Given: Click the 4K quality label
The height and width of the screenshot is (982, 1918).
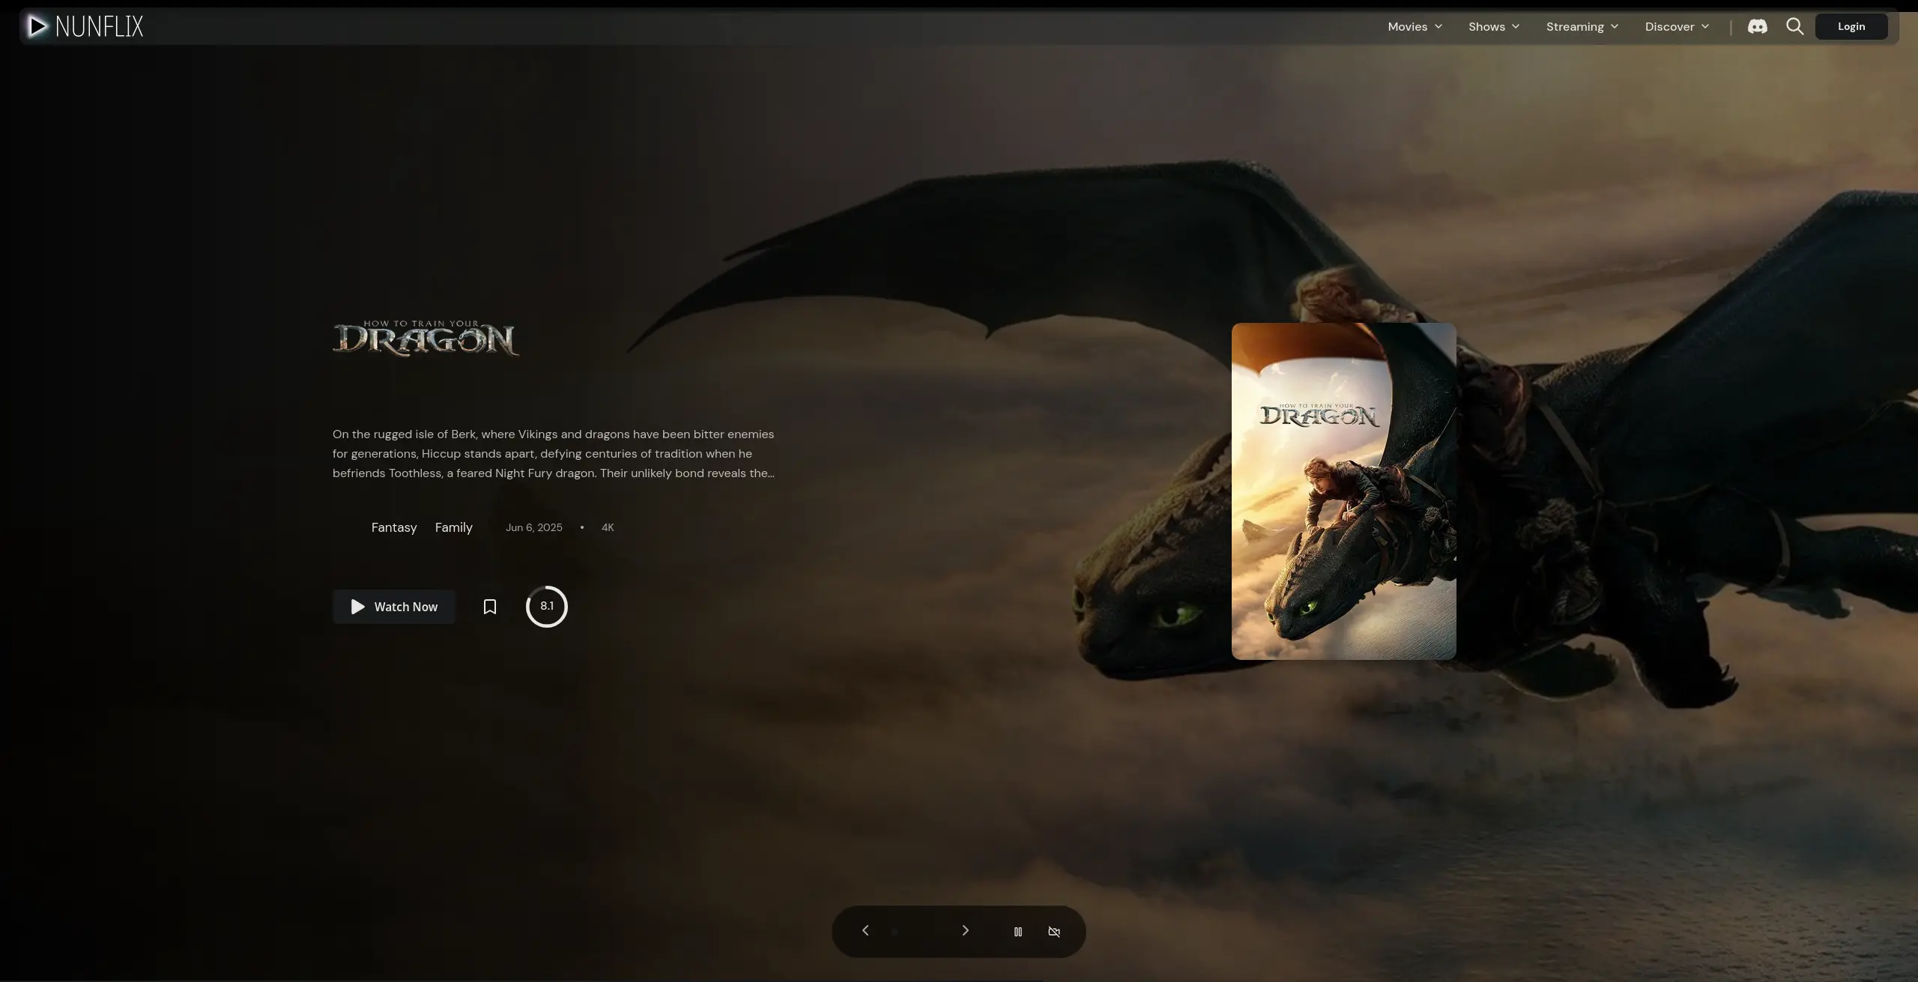Looking at the screenshot, I should click(608, 527).
